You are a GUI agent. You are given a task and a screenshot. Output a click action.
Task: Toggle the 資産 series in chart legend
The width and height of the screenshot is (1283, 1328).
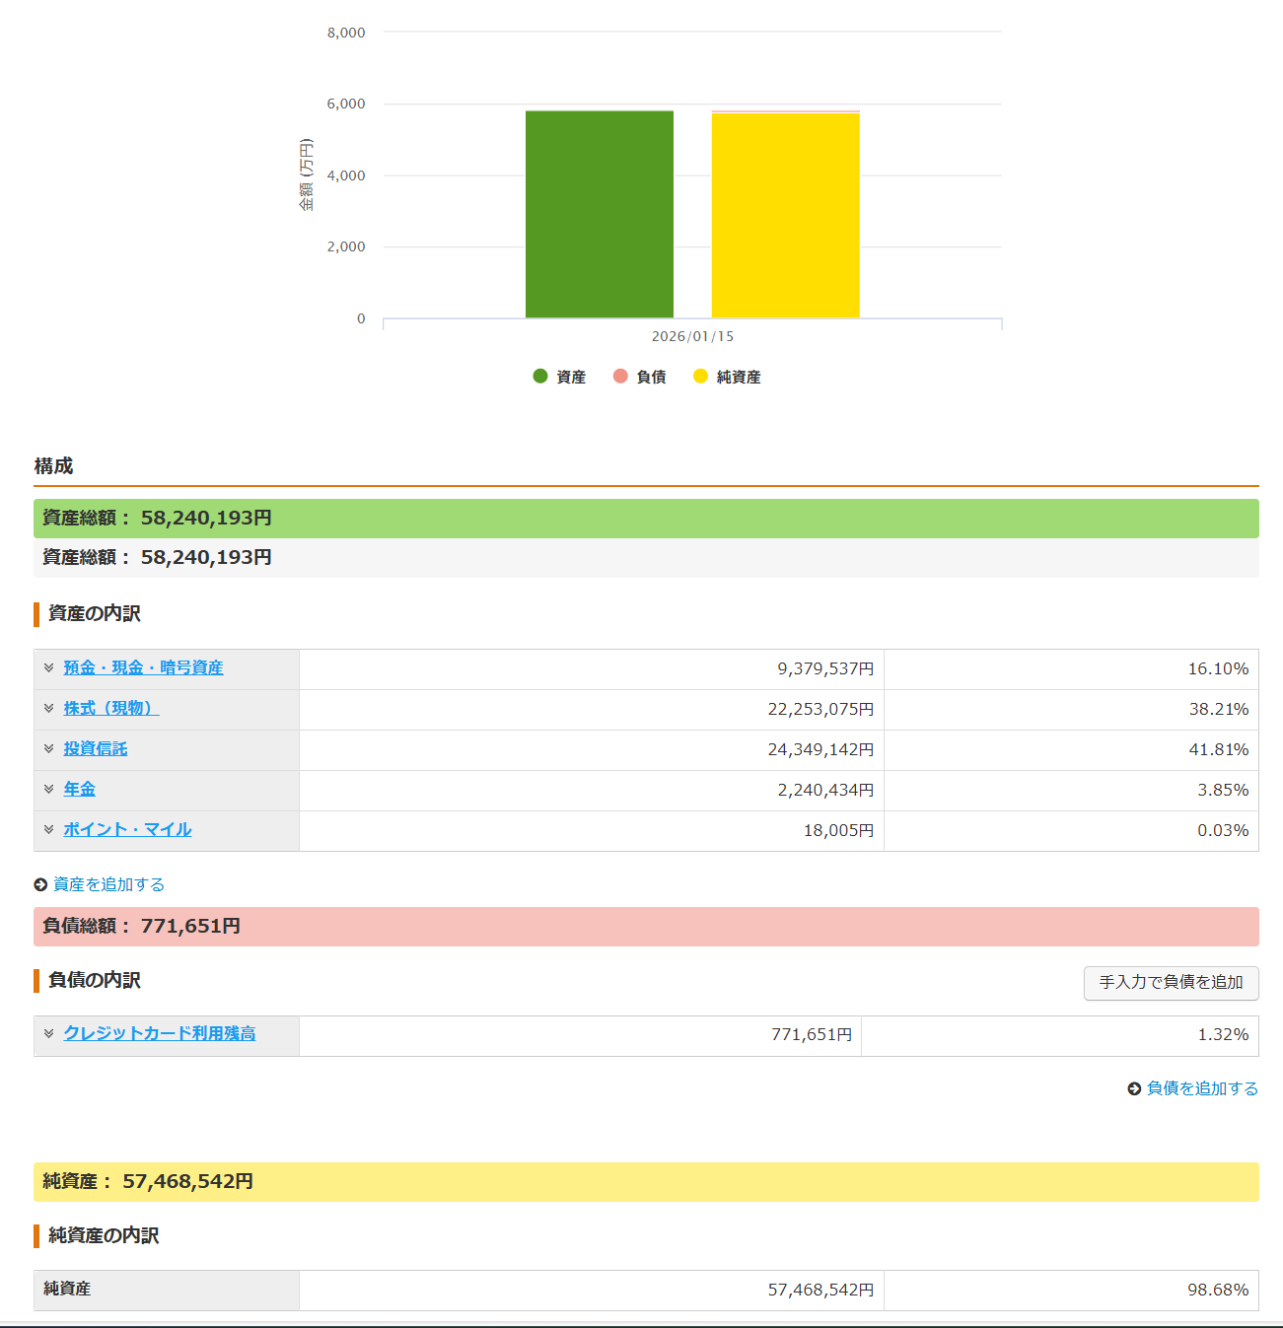click(559, 377)
